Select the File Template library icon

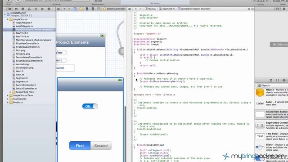click(271, 80)
